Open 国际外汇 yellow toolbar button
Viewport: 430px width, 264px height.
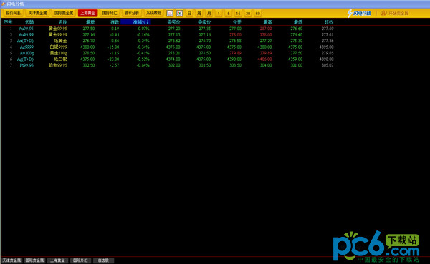(110, 13)
